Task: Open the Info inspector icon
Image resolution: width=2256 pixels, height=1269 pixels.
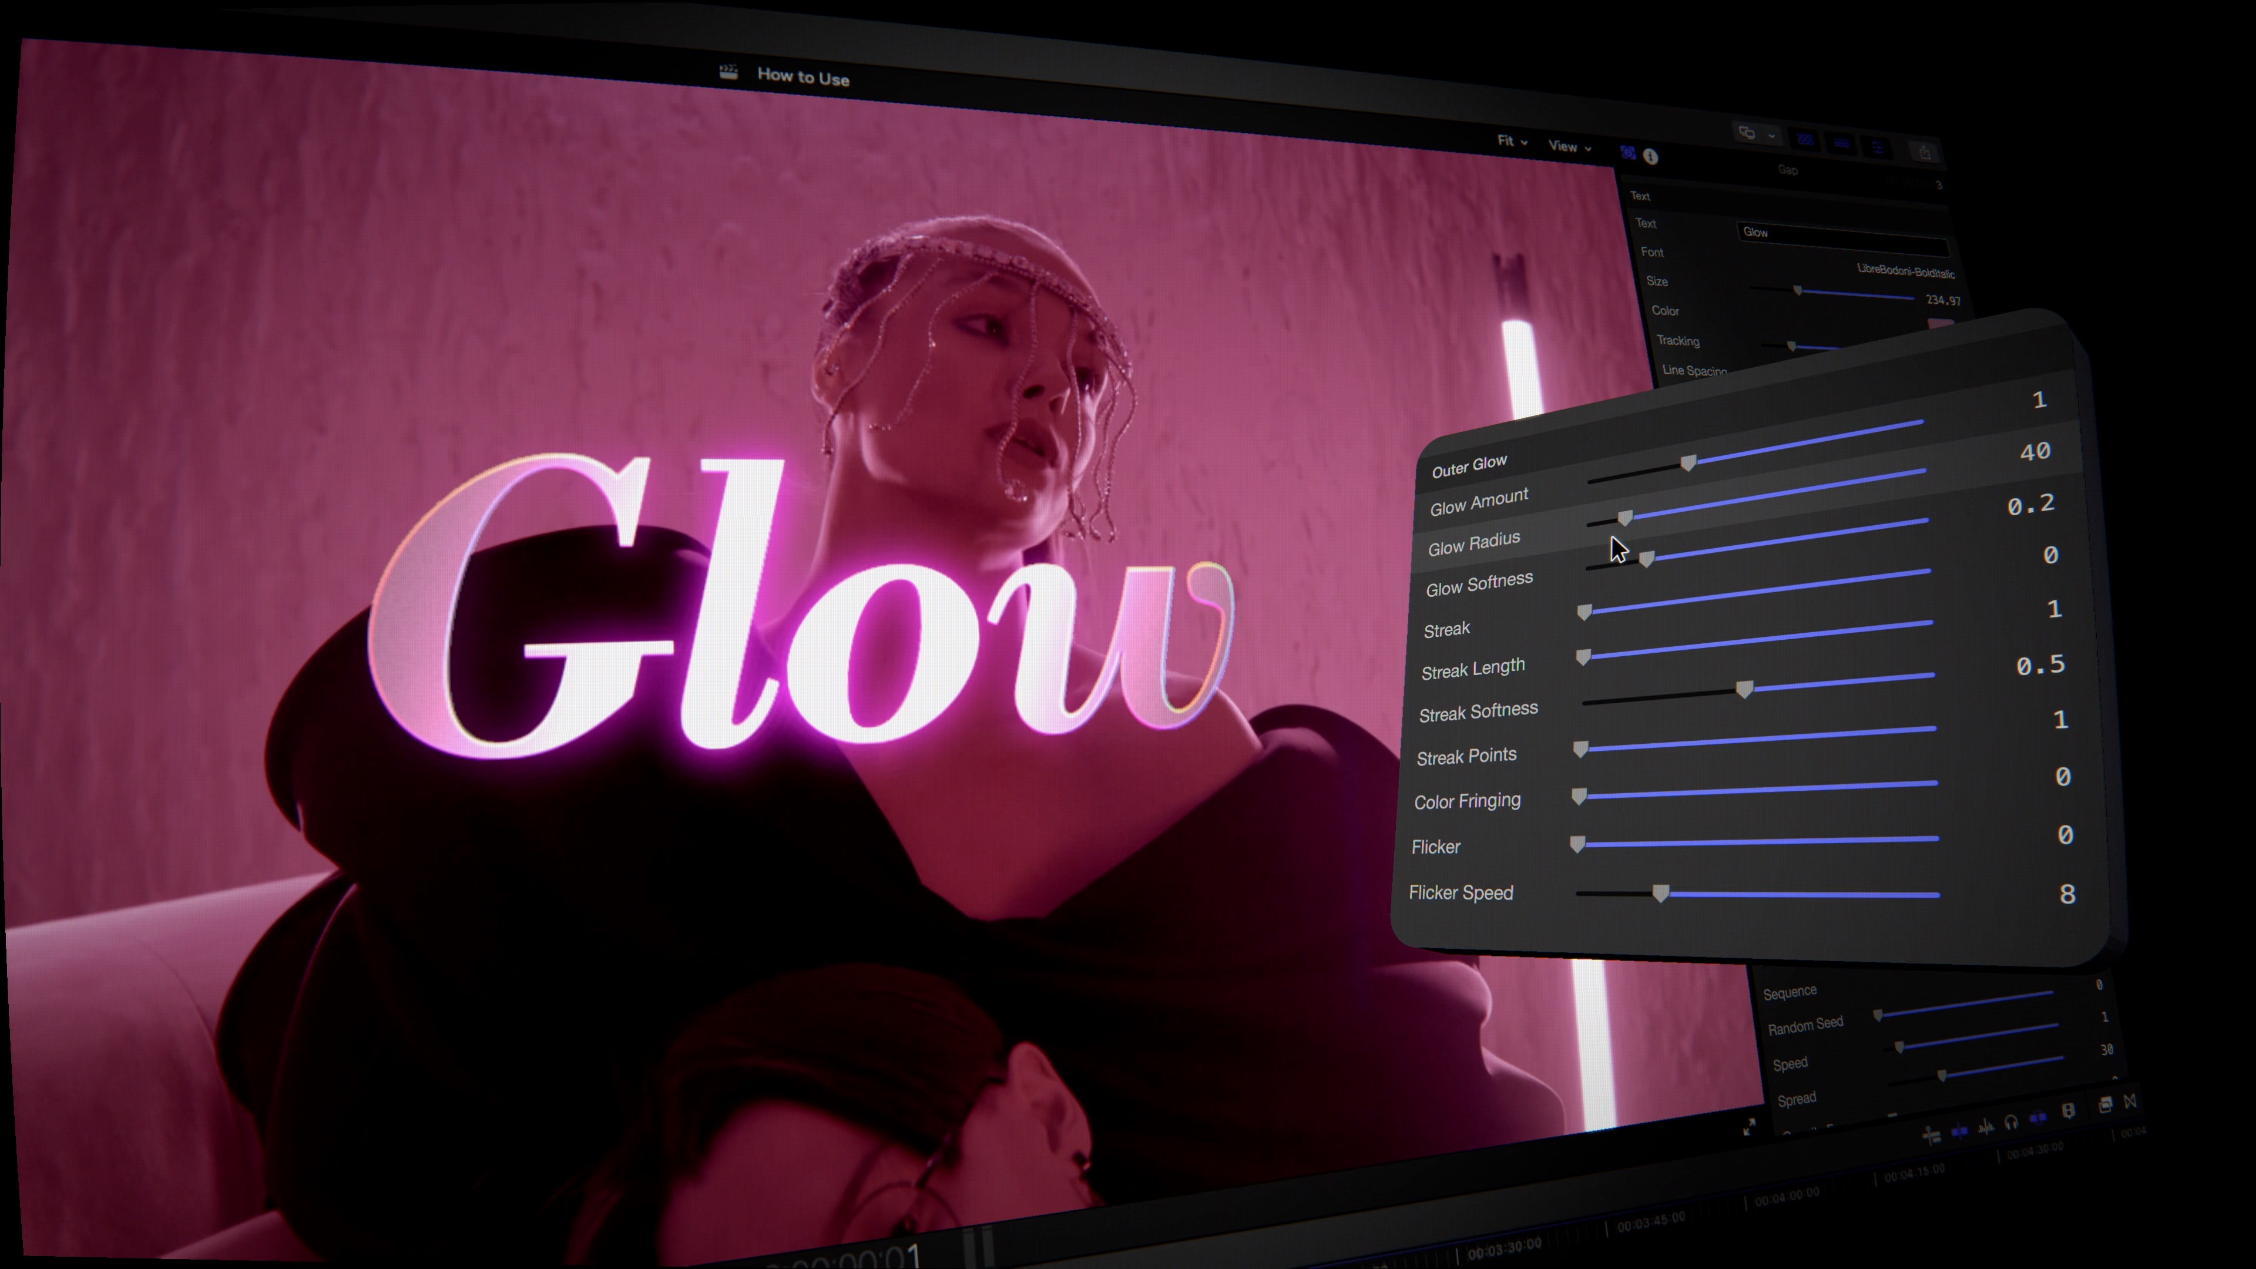Action: [1651, 157]
